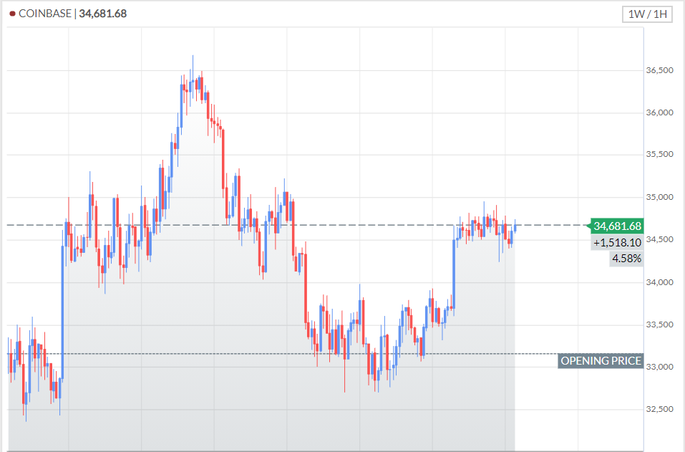Image resolution: width=685 pixels, height=452 pixels.
Task: Click the 33,000 axis label
Action: 660,367
